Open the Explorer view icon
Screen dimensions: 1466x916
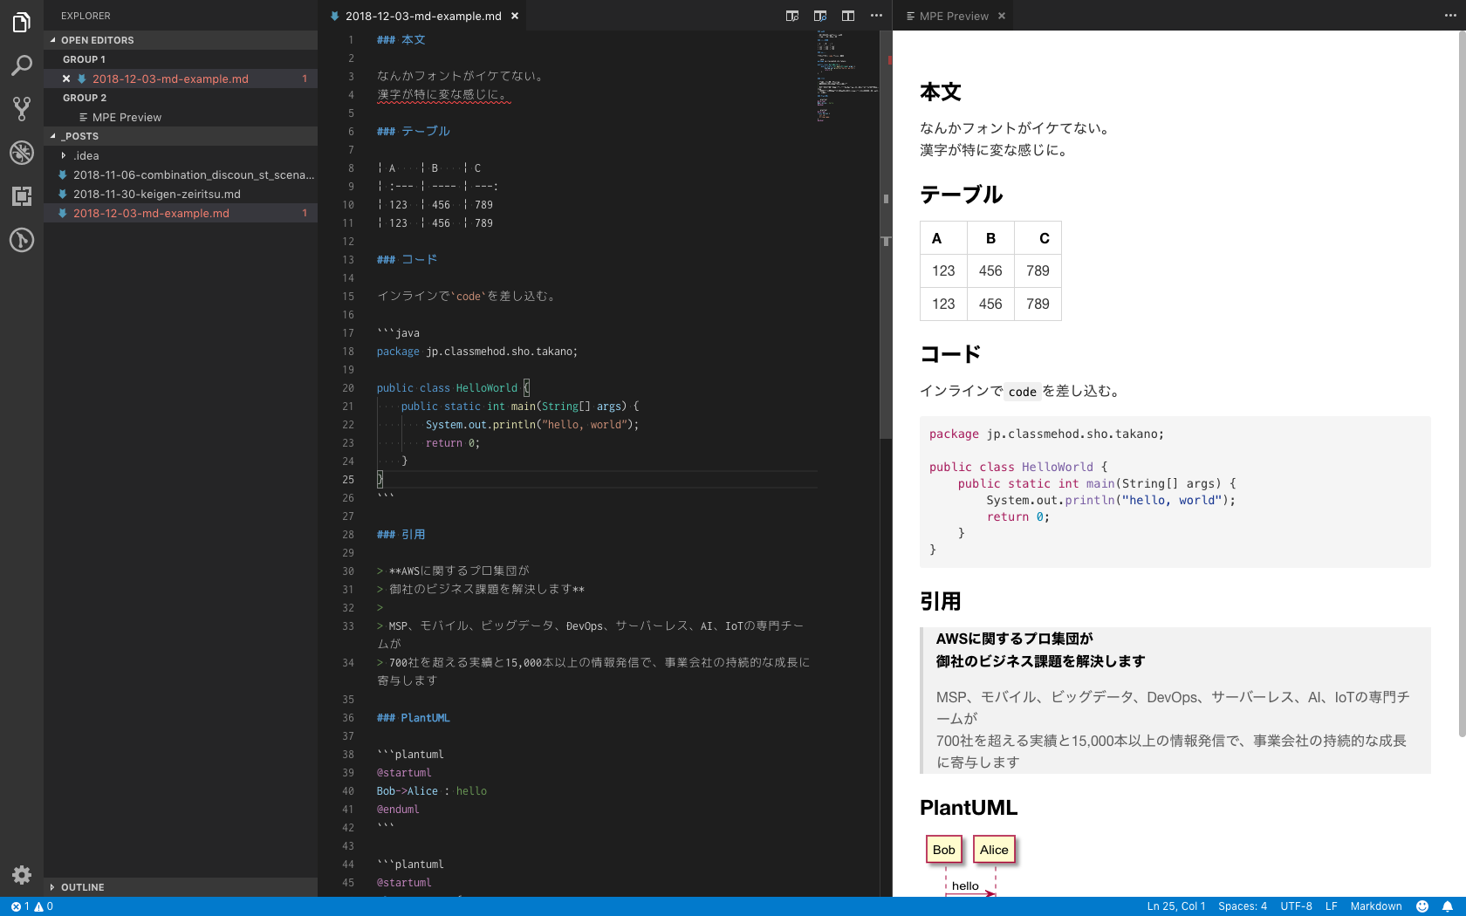click(x=22, y=22)
